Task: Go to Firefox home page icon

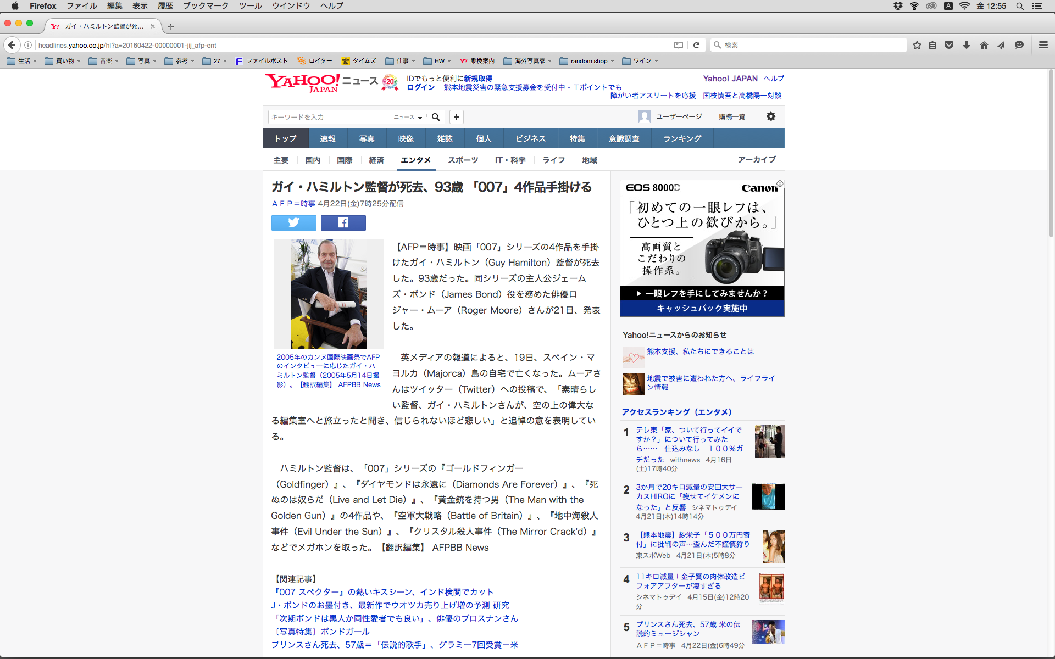Action: pos(984,45)
